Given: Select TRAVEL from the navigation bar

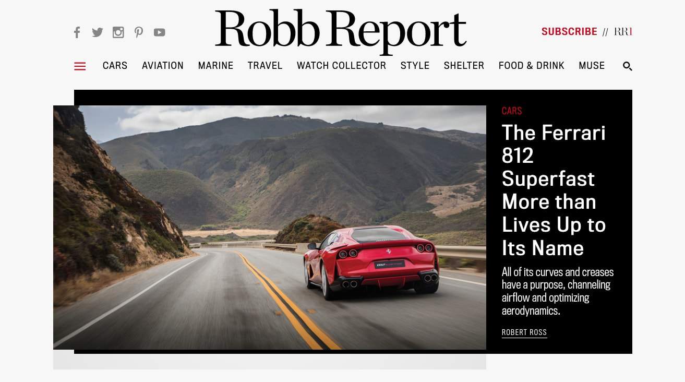Looking at the screenshot, I should (x=265, y=66).
